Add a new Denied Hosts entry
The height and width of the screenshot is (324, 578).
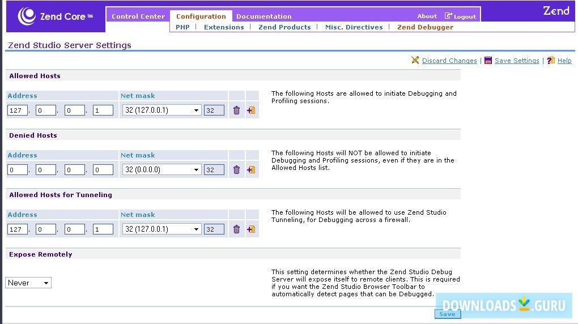[x=251, y=169]
